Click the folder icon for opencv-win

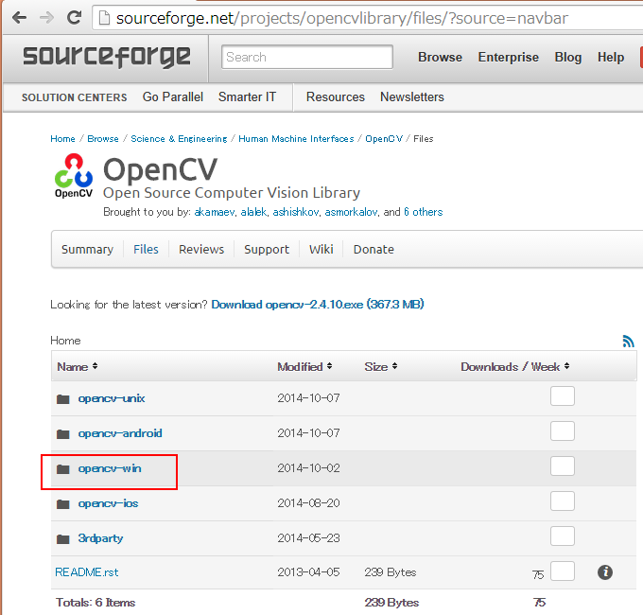point(62,468)
